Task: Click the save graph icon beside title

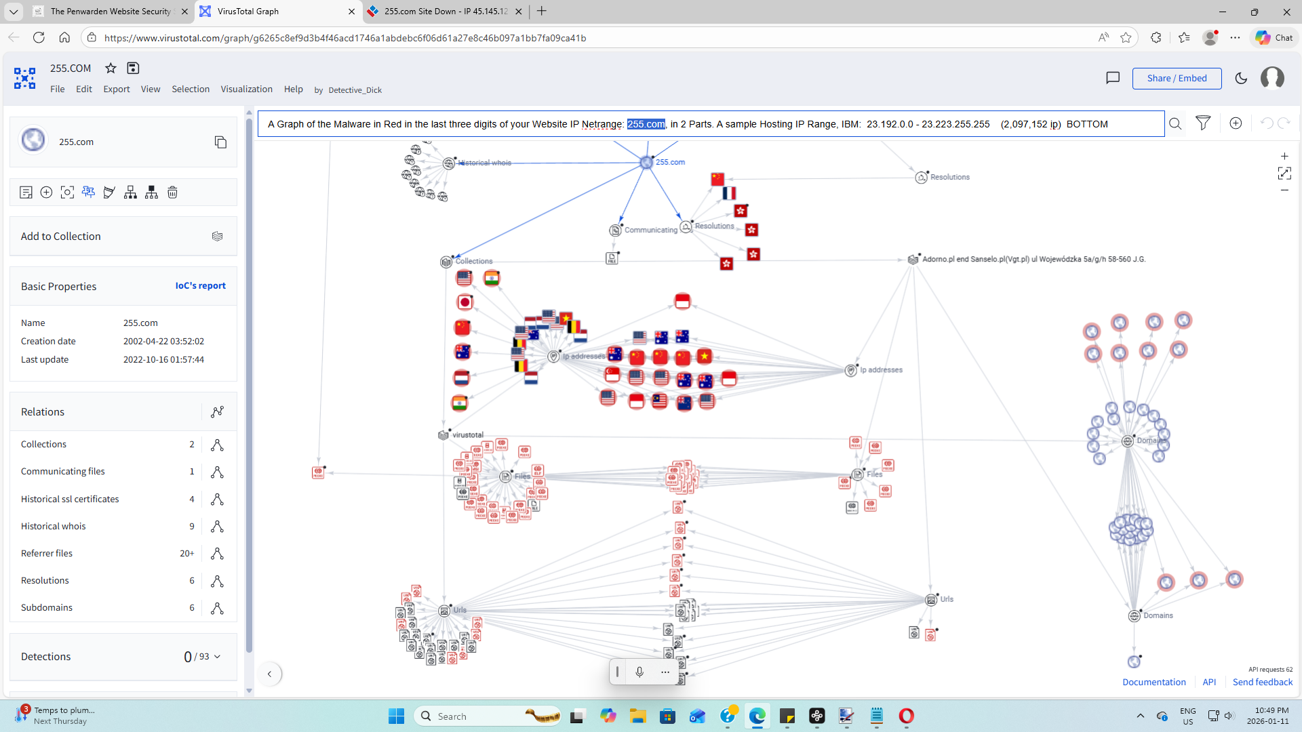Action: [133, 68]
